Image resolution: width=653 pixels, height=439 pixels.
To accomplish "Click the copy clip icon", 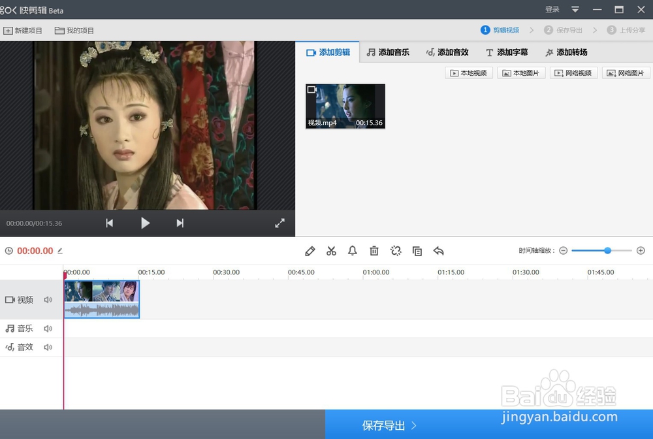I will [x=417, y=250].
